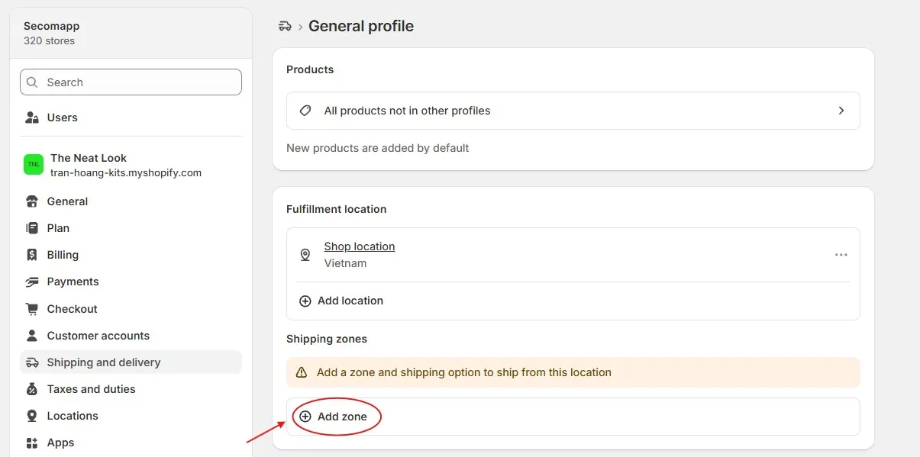This screenshot has height=457, width=920.
Task: Click the Shipping and delivery truck icon
Action: point(32,362)
